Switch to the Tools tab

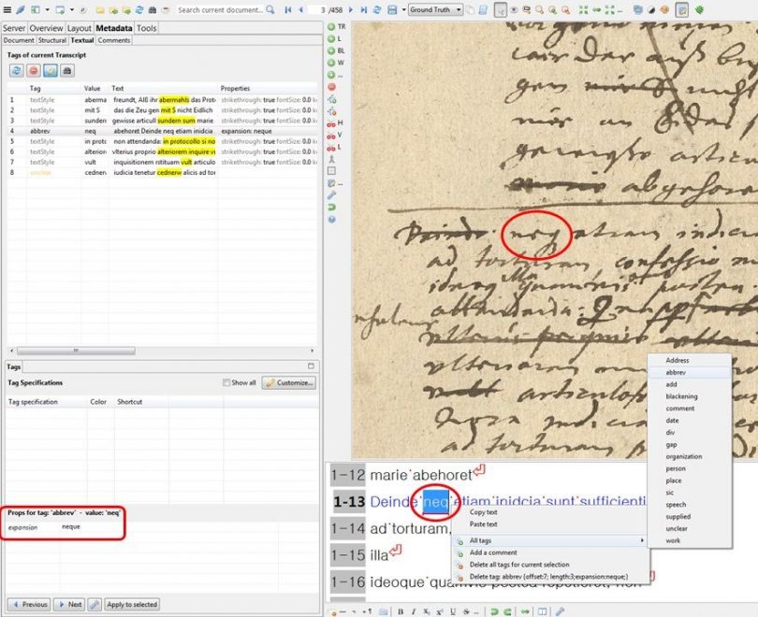147,28
